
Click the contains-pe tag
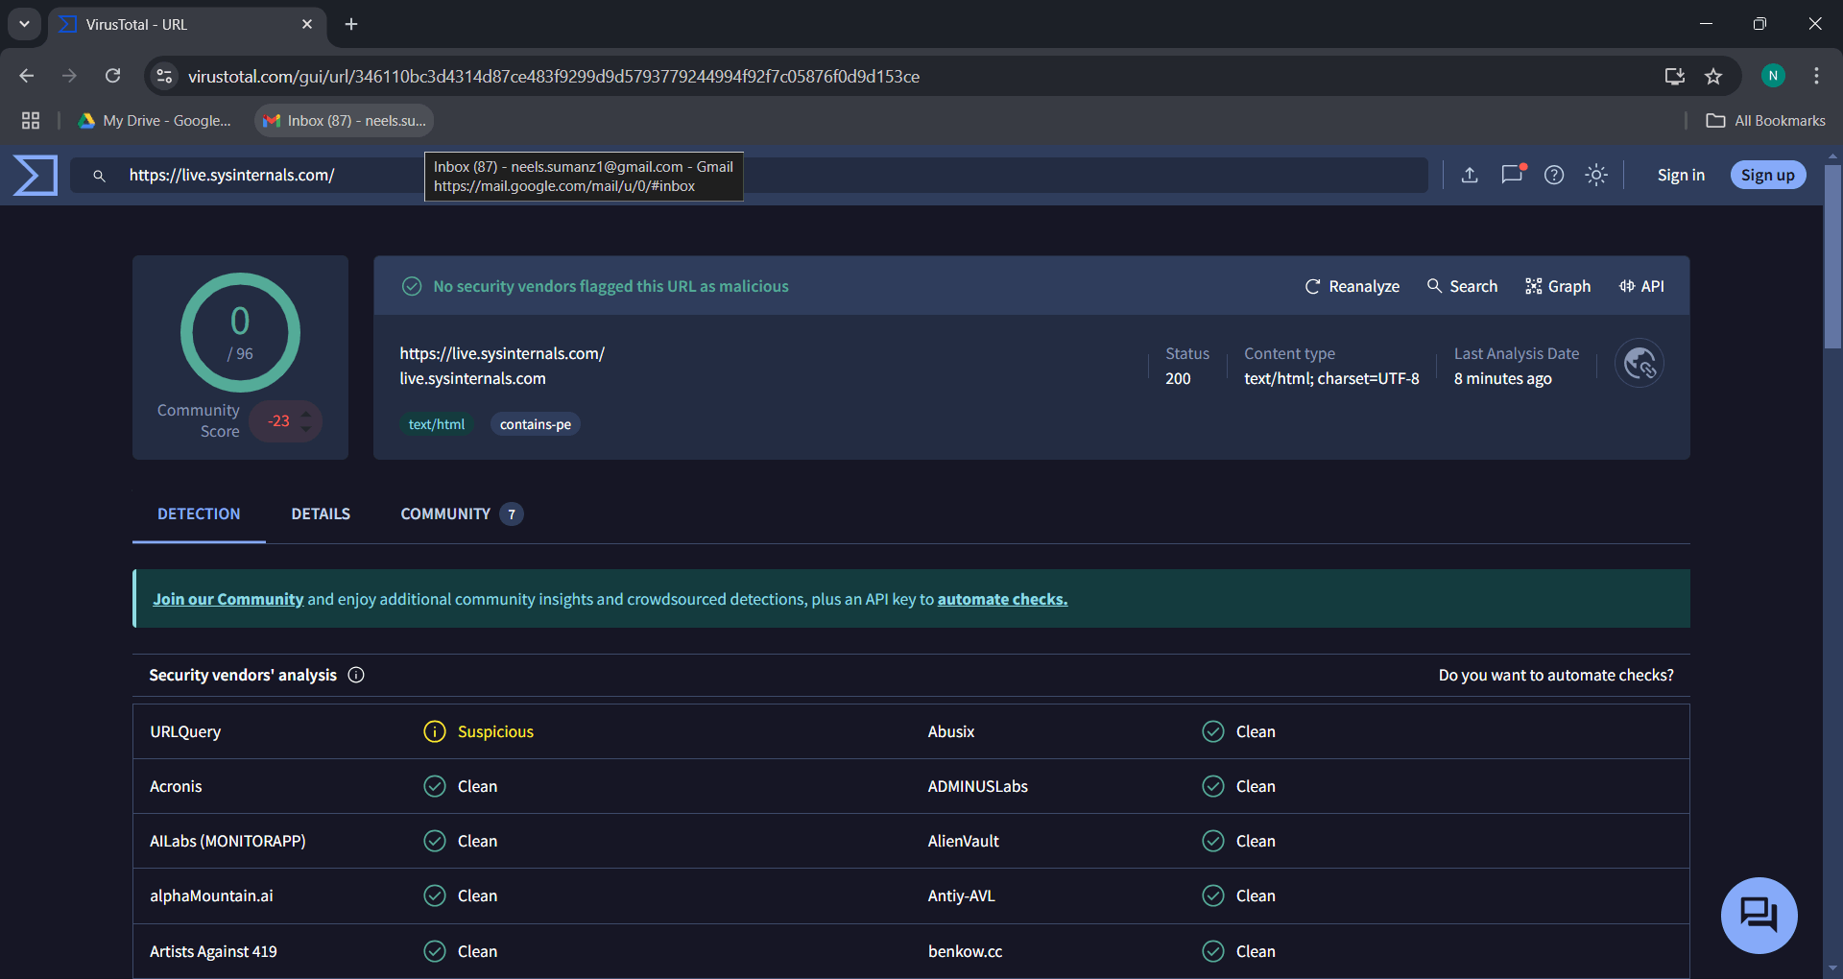click(x=536, y=424)
